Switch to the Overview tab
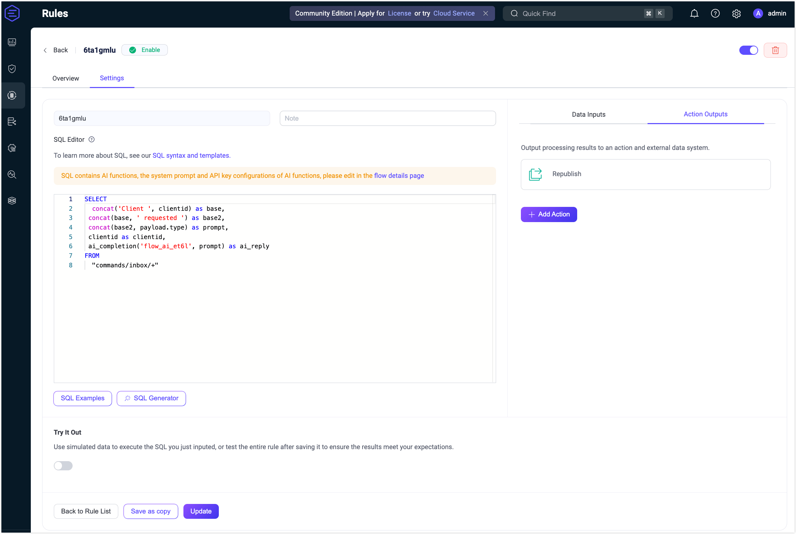 point(66,78)
